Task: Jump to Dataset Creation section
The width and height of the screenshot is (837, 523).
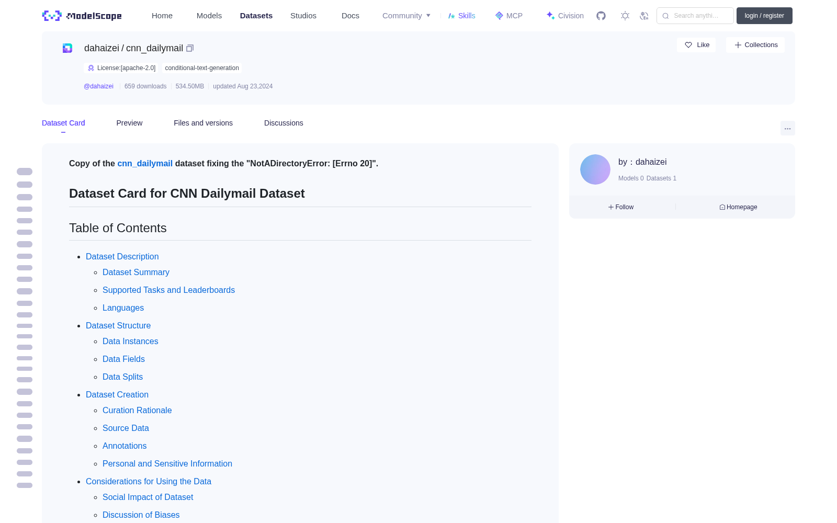Action: pos(117,395)
